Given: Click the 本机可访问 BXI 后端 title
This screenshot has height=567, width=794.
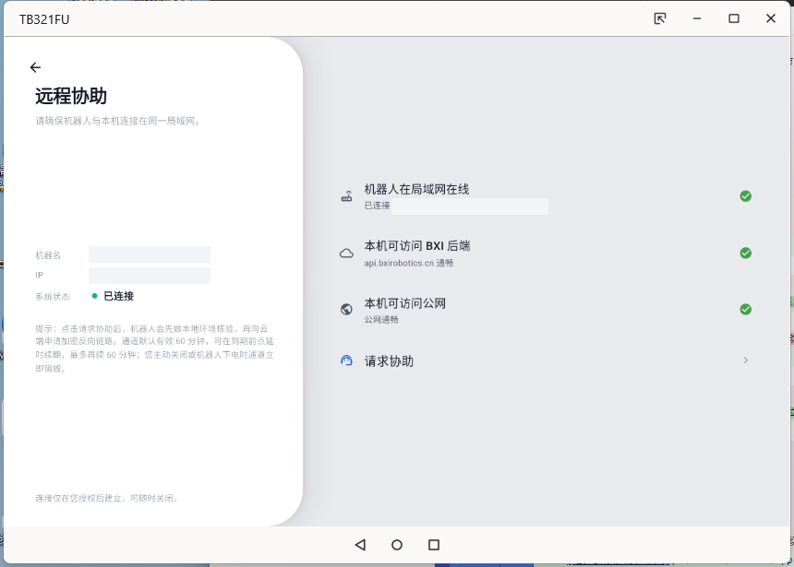Looking at the screenshot, I should coord(417,246).
